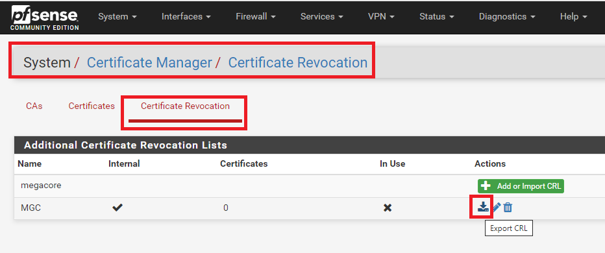Click the MGC CRL name
605x253 pixels.
[x=31, y=208]
